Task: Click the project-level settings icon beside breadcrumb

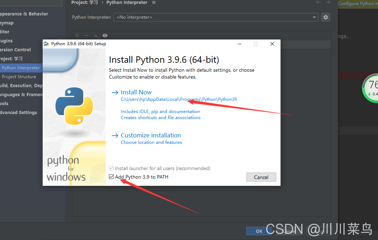Action: [154, 3]
